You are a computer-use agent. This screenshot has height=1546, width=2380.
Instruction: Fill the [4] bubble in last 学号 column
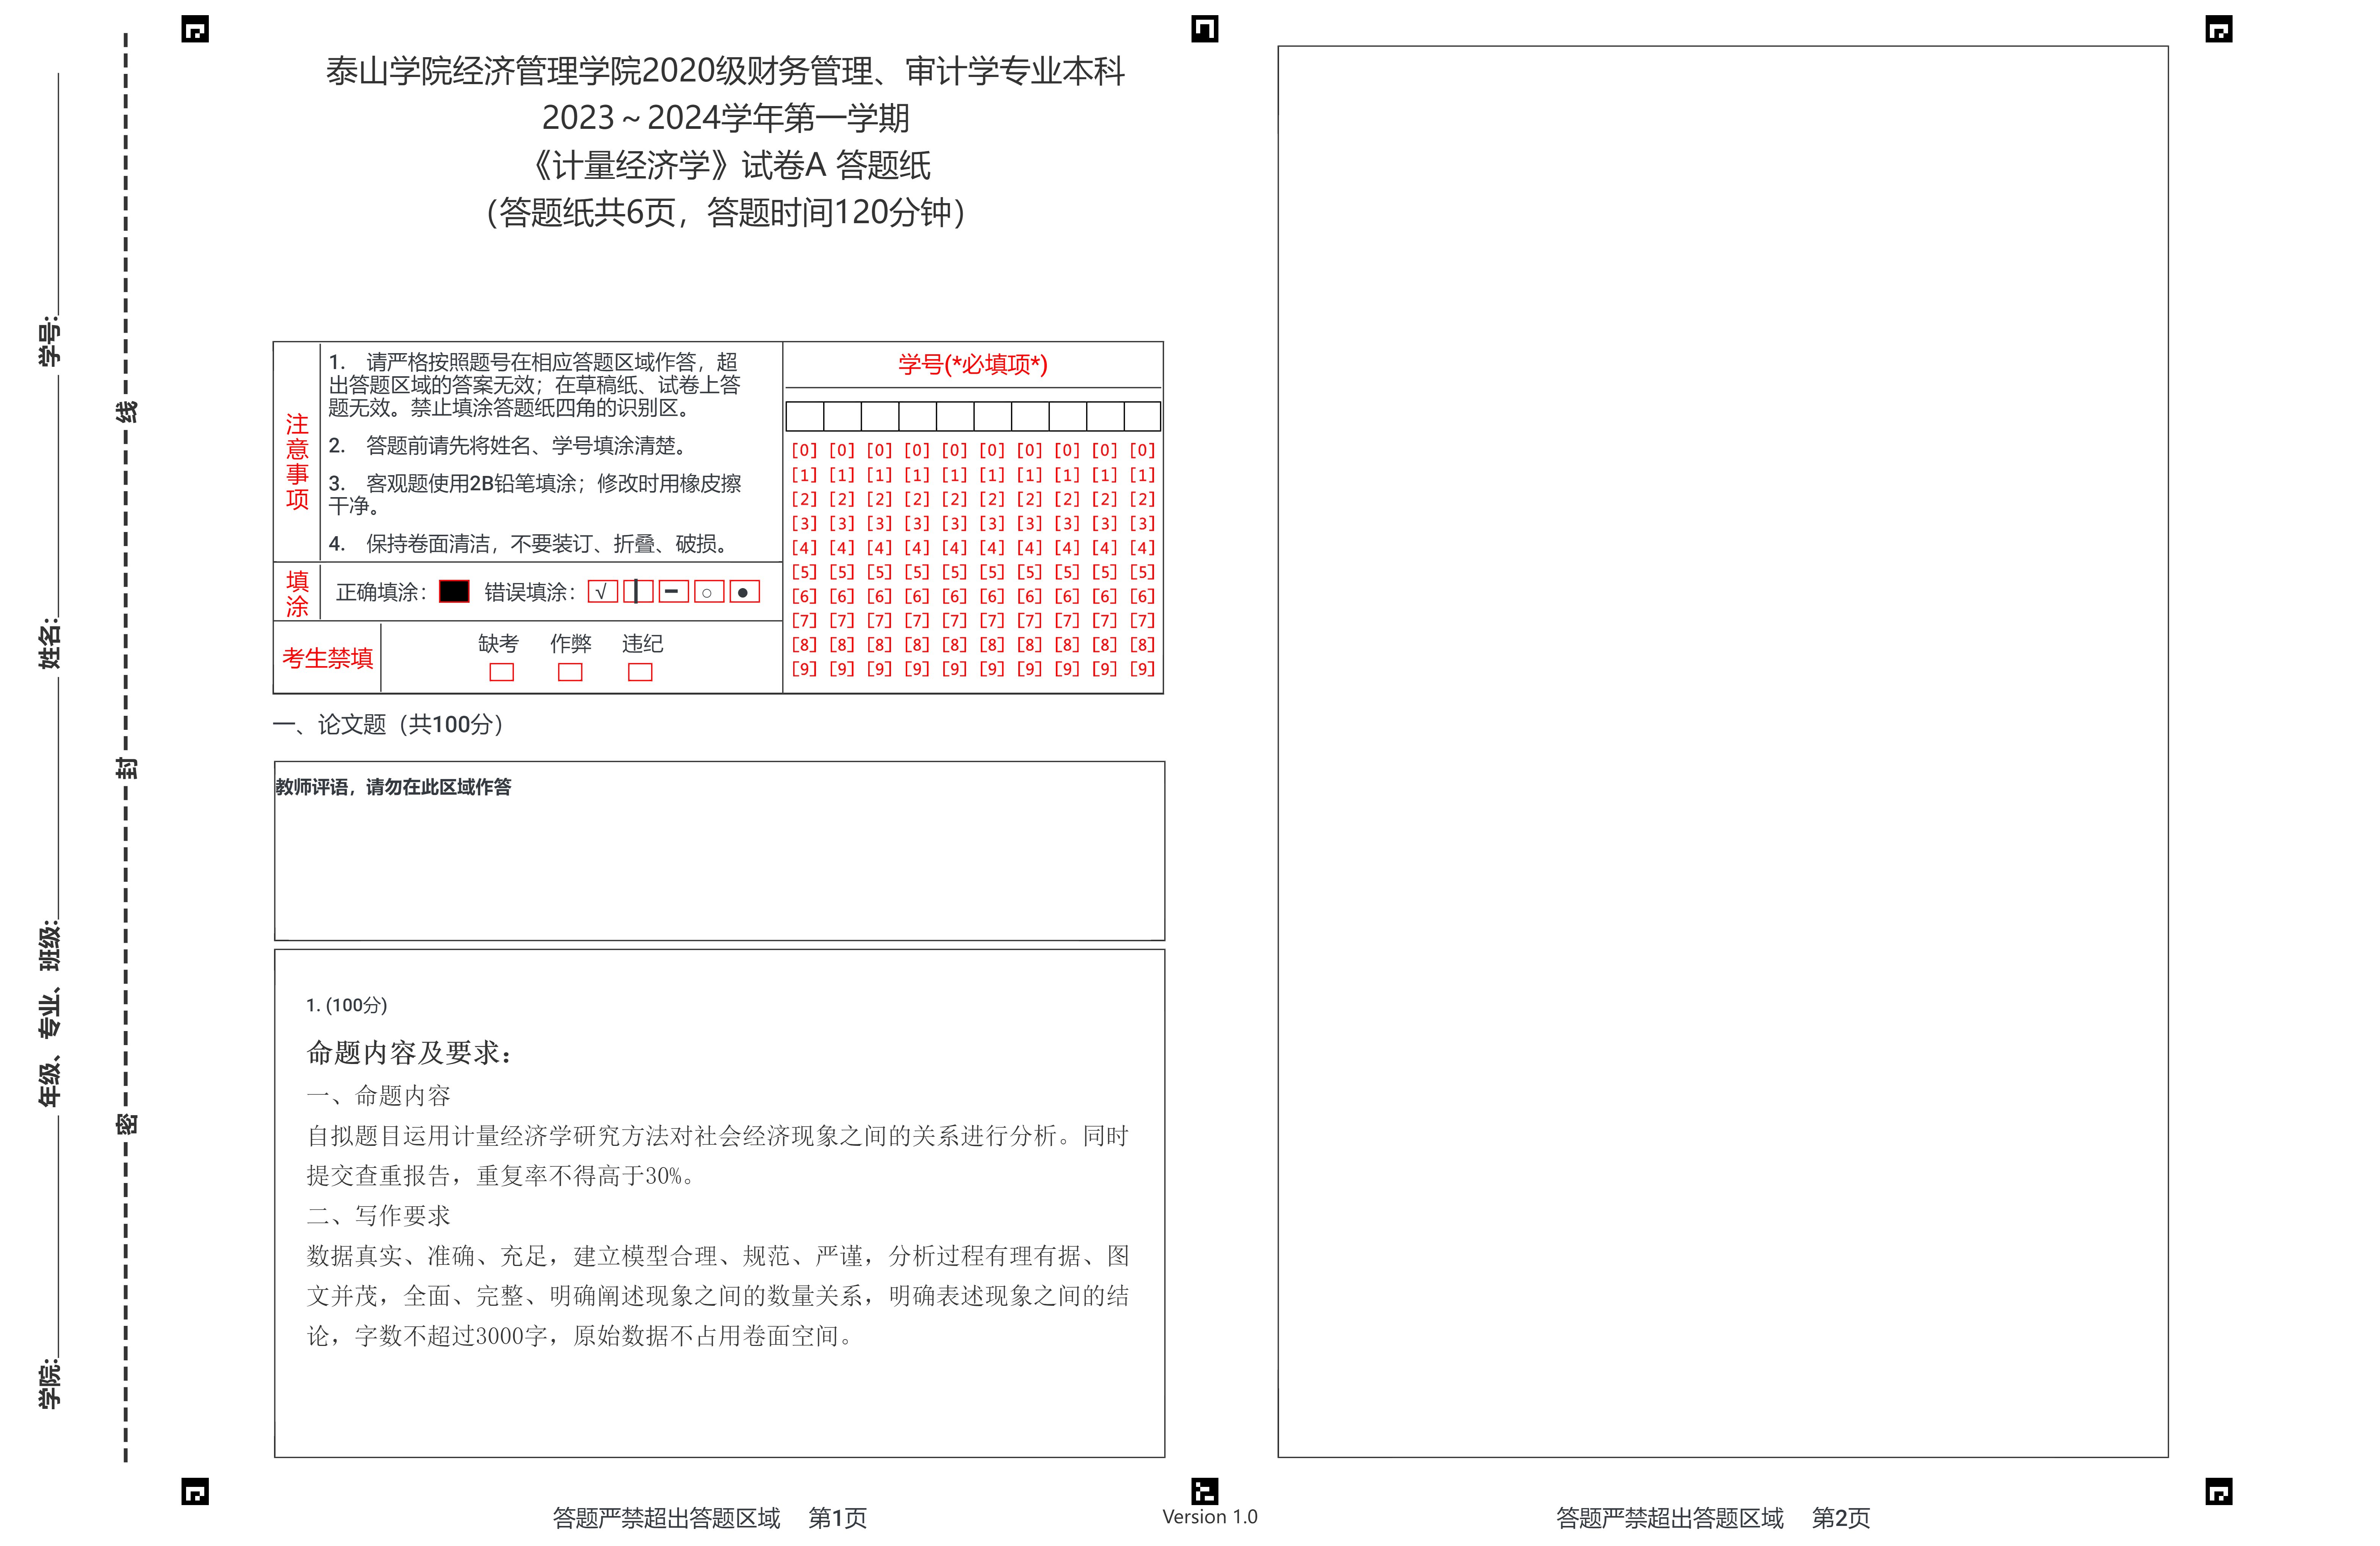(x=1142, y=548)
